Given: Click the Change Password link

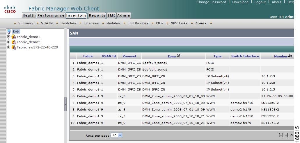Looking at the screenshot, I should tap(211, 2).
